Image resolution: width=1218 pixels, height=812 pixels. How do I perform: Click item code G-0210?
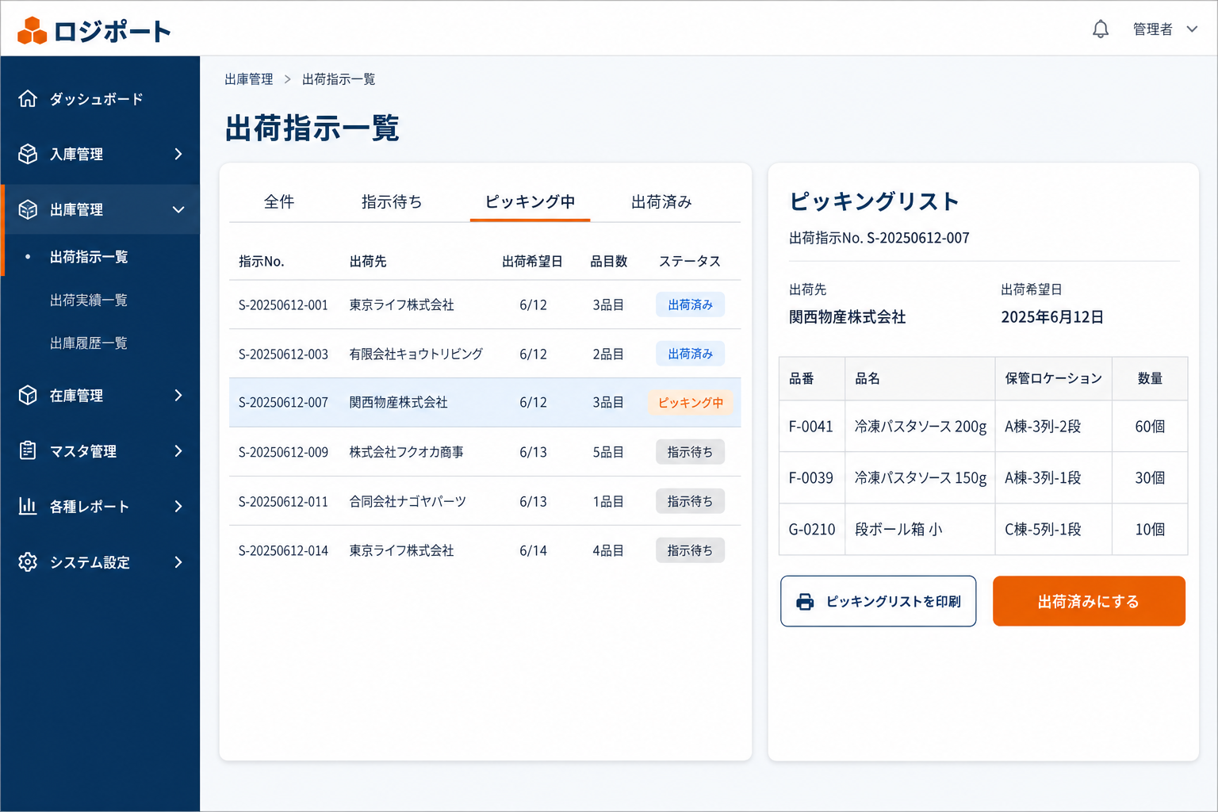point(812,530)
